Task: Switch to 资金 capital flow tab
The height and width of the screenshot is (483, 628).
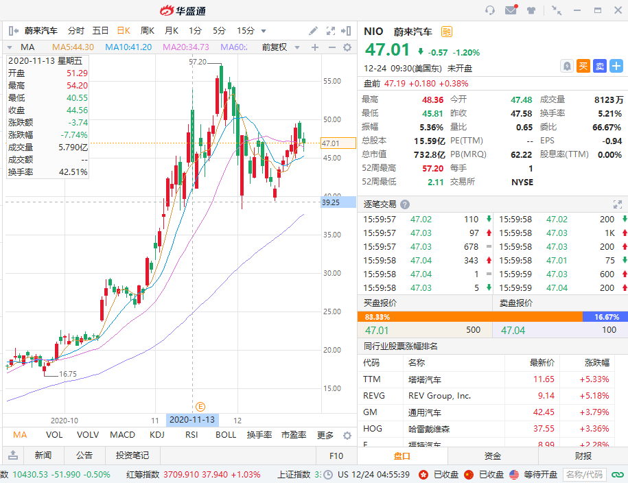Action: tap(493, 456)
